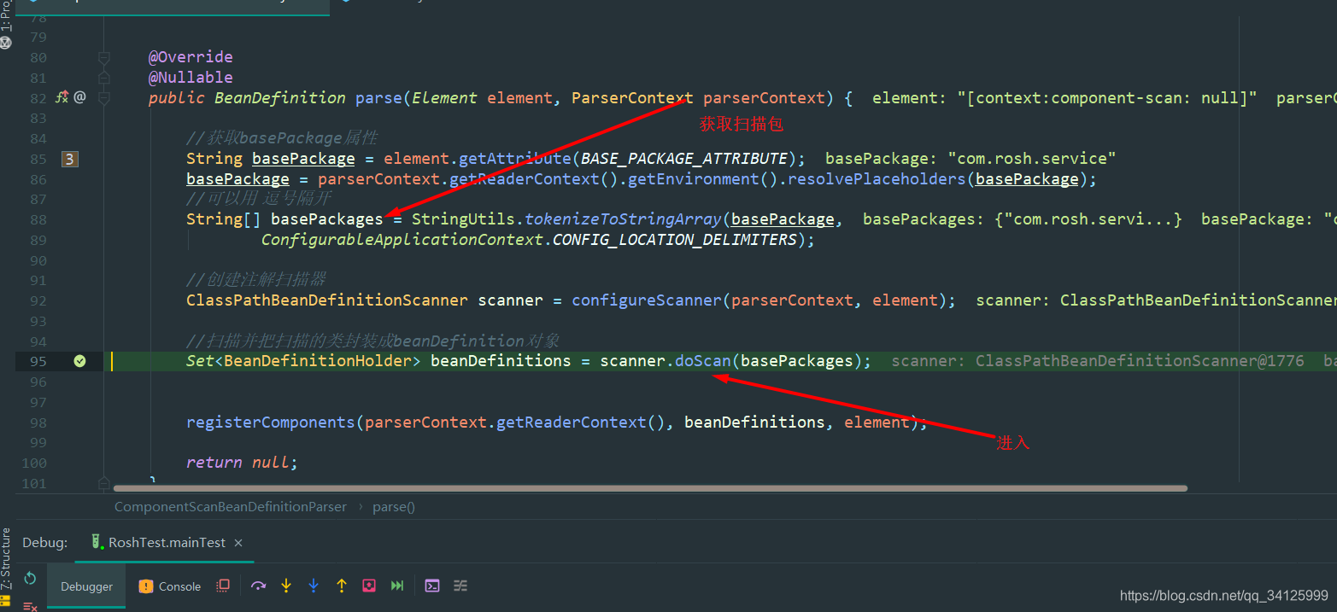Click the @Nullable annotation text
Viewport: 1337px width, 612px height.
coord(191,78)
